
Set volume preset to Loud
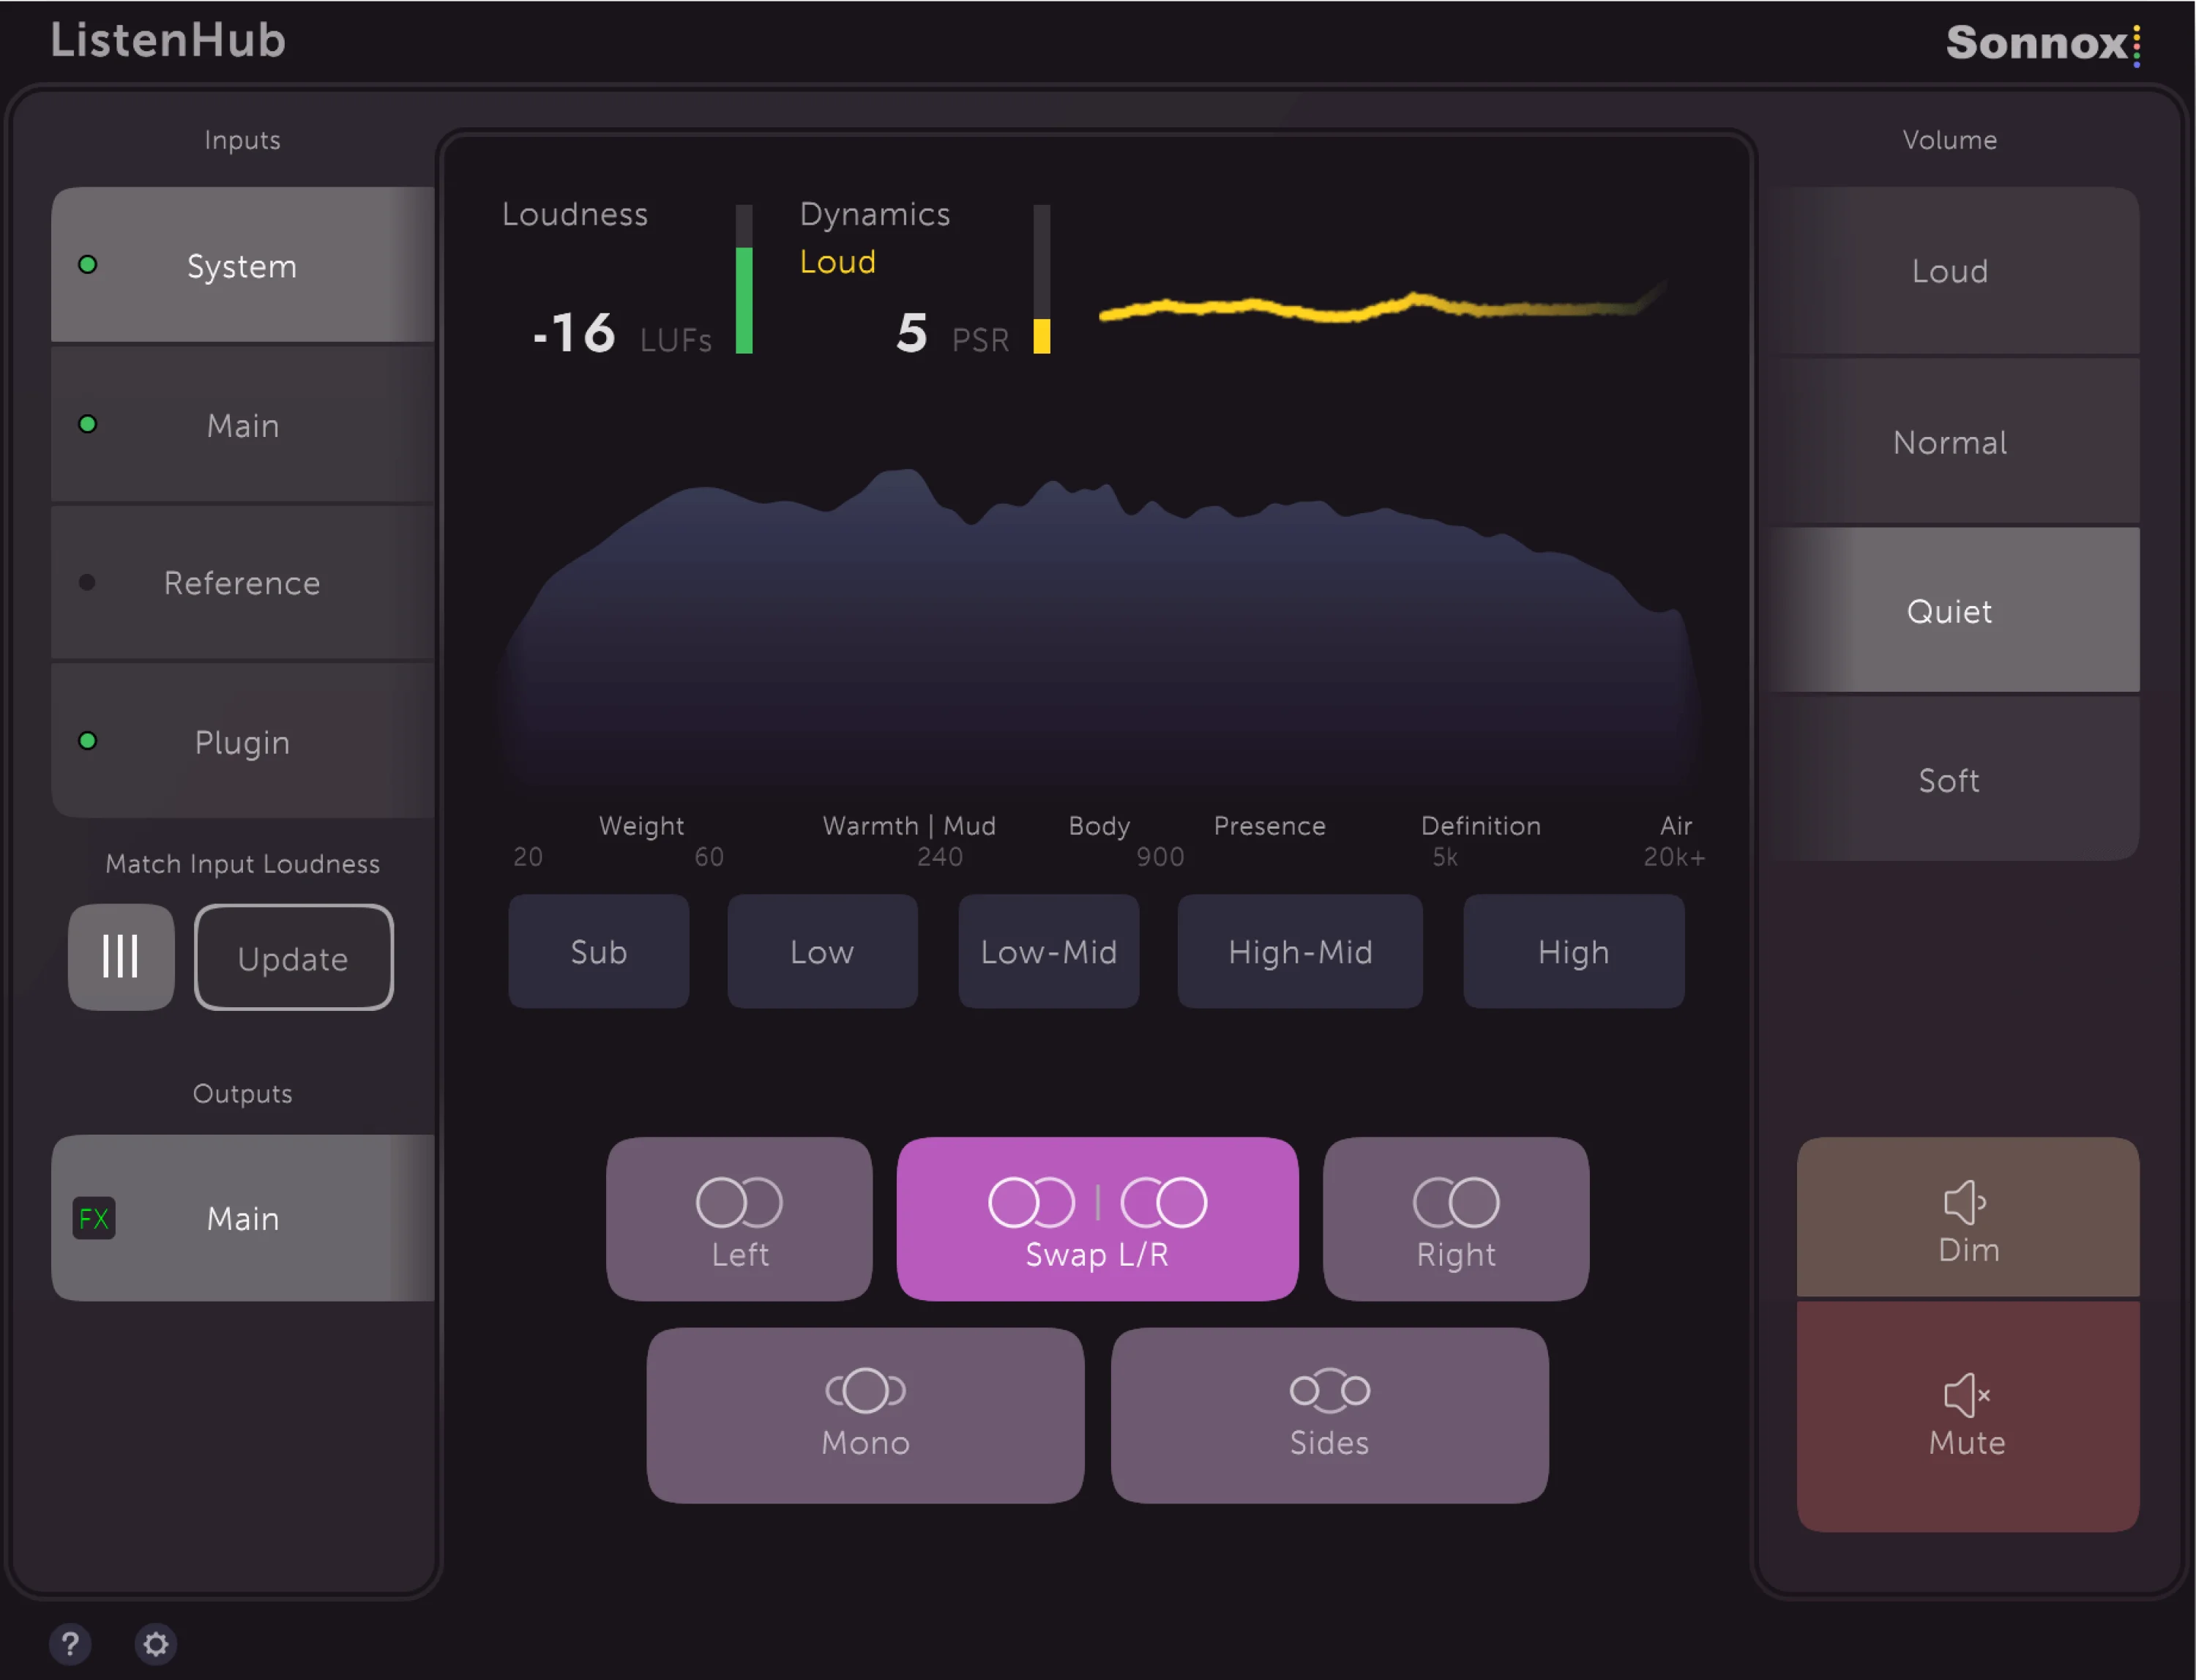pos(1950,270)
